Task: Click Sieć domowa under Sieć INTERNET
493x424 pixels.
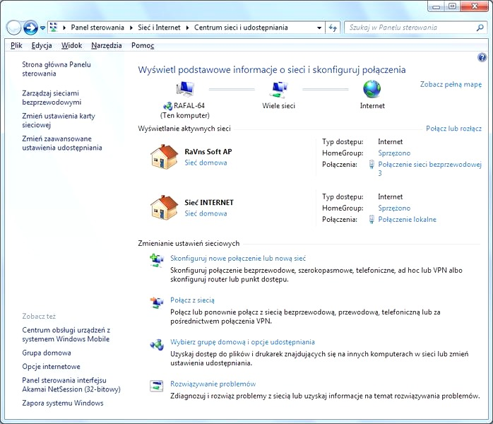Action: pos(206,213)
